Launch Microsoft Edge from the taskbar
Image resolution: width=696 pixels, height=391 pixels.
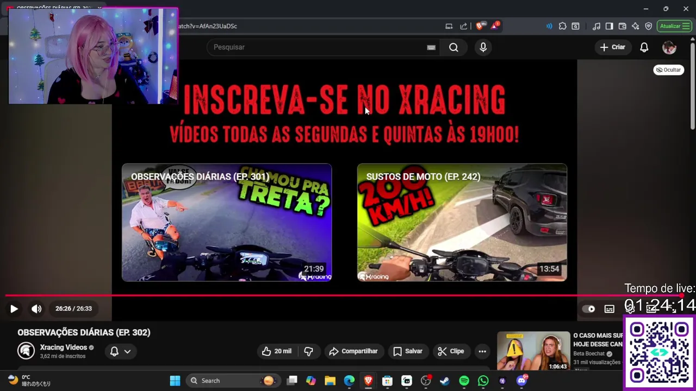point(349,381)
